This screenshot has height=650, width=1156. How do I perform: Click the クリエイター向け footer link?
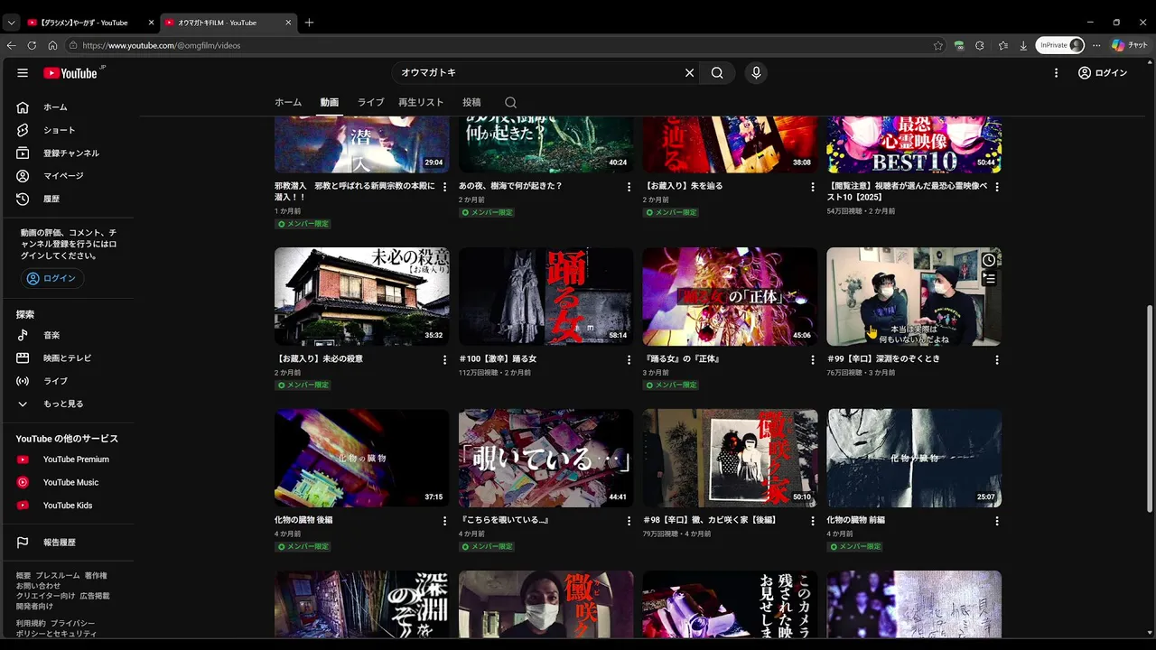45,596
